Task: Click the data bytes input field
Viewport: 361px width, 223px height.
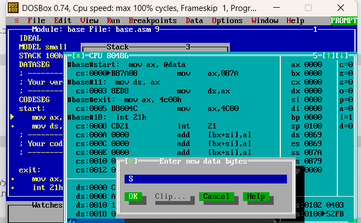Action: pos(206,179)
